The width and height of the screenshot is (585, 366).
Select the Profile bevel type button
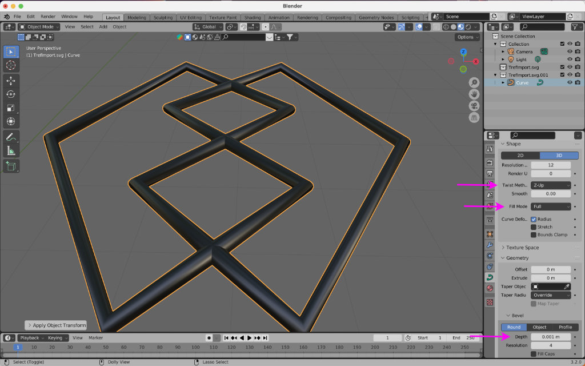coord(565,327)
